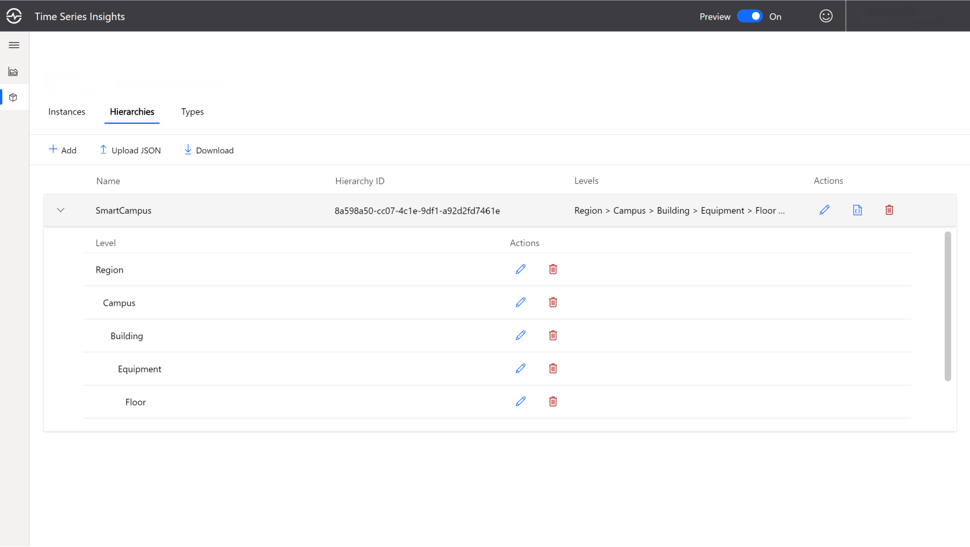View JSON of the SmartCampus hierarchy
This screenshot has height=547, width=970.
pos(857,210)
